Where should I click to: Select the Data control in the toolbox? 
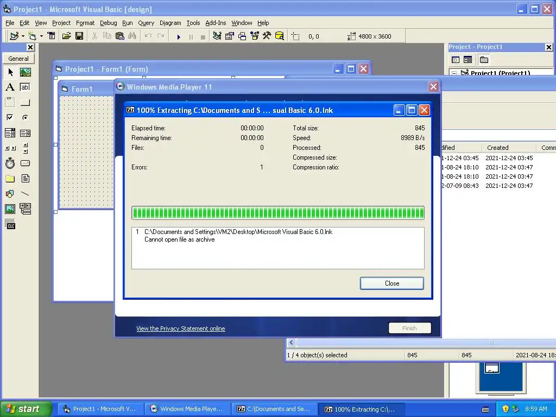click(25, 209)
